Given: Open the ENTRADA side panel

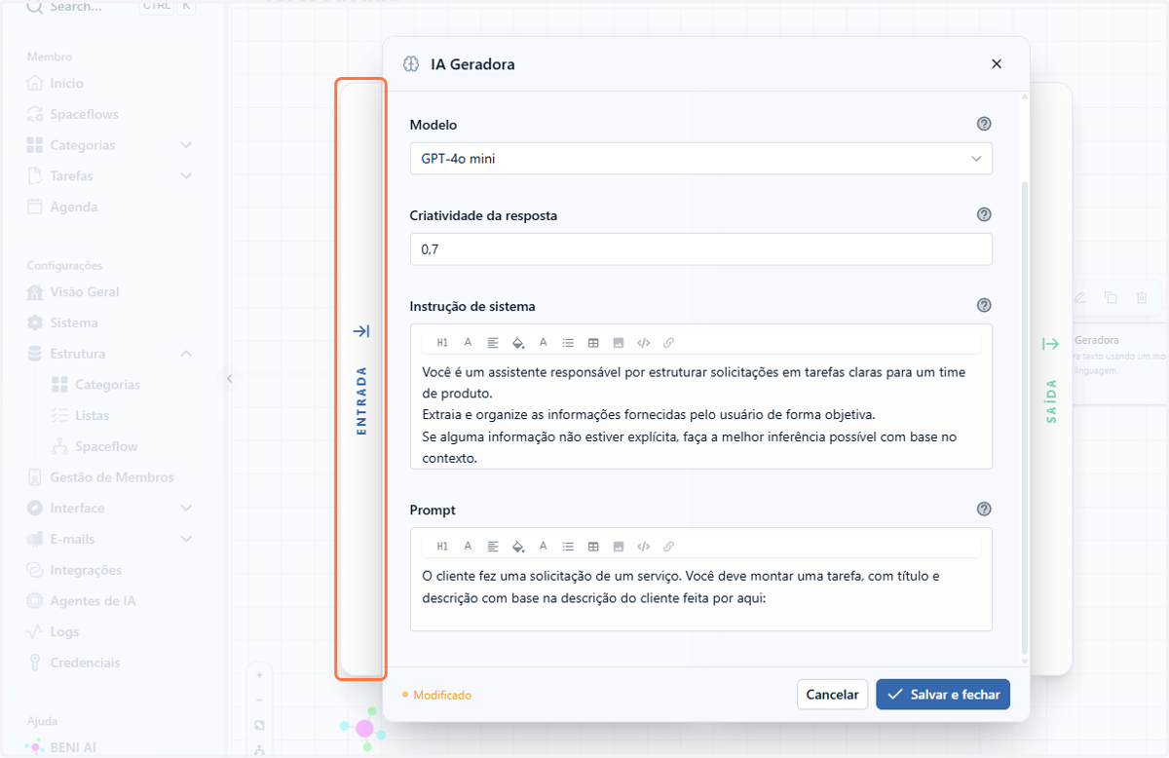Looking at the screenshot, I should pyautogui.click(x=361, y=380).
